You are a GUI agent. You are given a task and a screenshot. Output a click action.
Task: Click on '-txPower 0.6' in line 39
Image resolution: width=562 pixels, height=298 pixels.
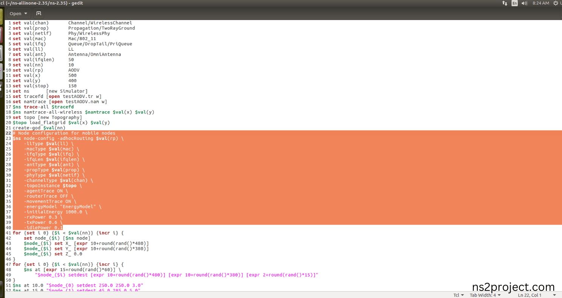pyautogui.click(x=40, y=222)
